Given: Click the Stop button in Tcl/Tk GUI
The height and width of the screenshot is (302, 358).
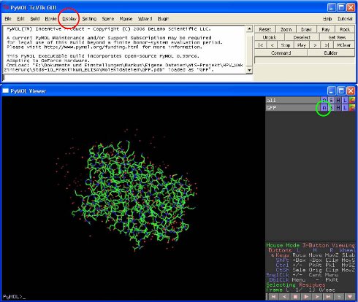Looking at the screenshot, I should (286, 45).
